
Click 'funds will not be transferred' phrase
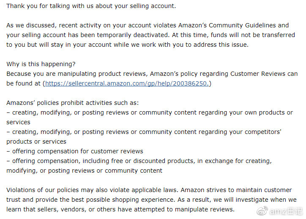coord(253,35)
